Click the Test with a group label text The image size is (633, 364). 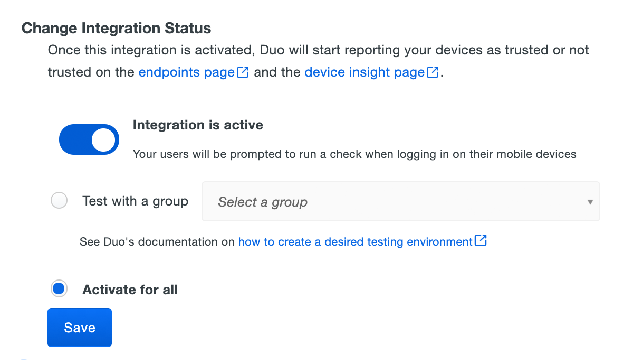coord(135,201)
